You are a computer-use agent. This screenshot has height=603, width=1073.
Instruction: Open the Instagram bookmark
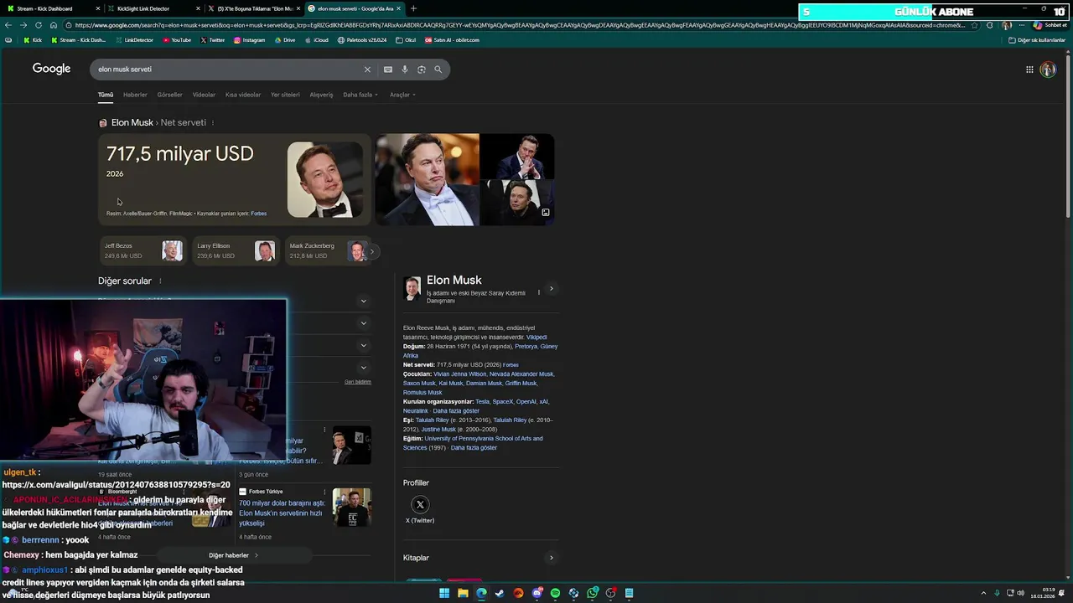[250, 40]
